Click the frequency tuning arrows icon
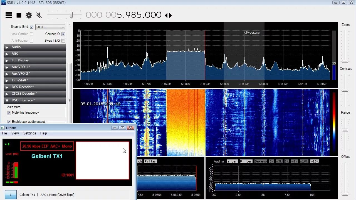This screenshot has width=356, height=200. (168, 15)
